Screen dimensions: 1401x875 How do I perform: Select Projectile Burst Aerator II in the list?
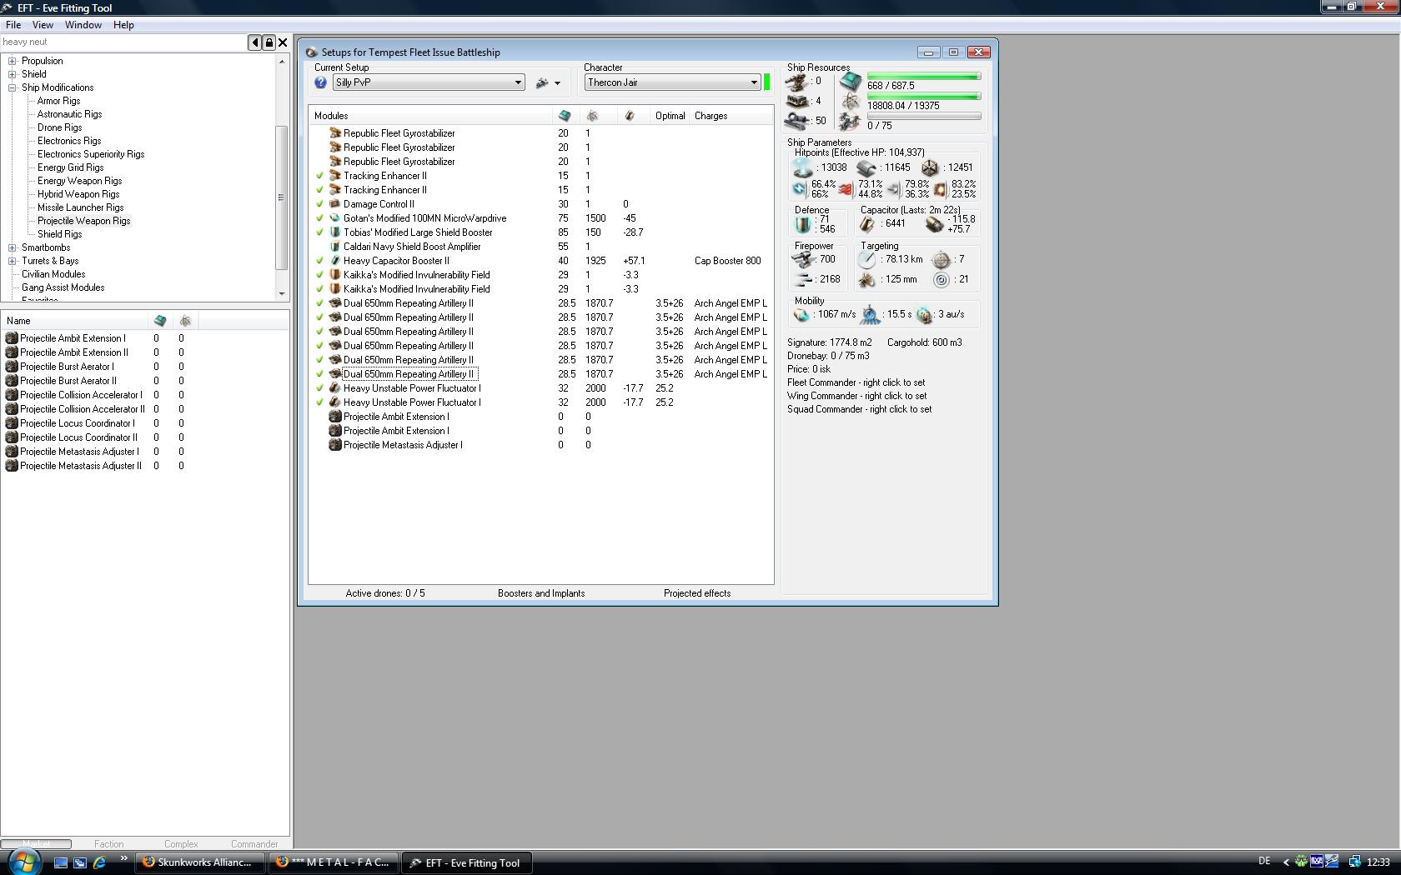pyautogui.click(x=68, y=381)
